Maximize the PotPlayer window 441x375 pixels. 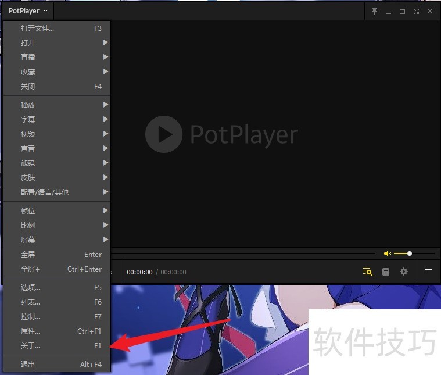[x=403, y=11]
